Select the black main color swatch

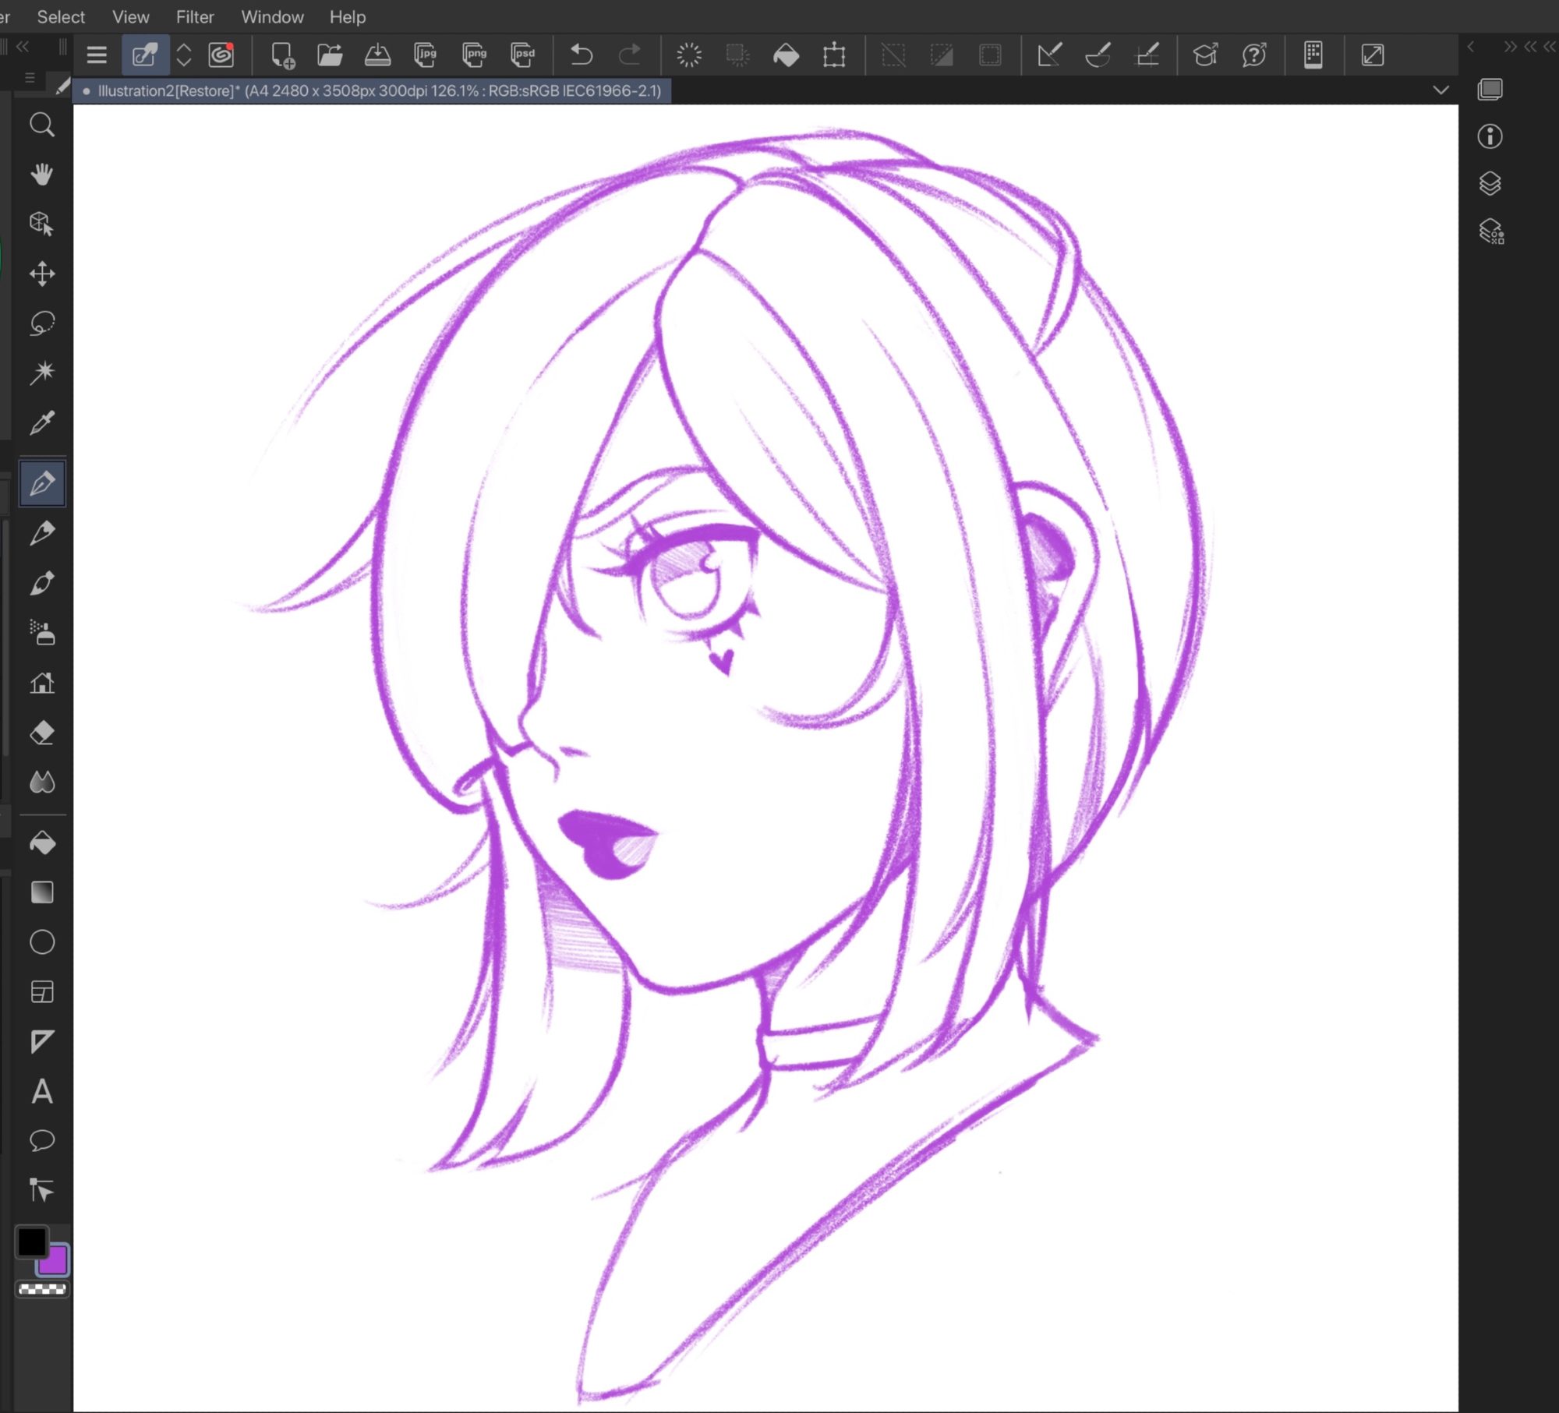32,1242
